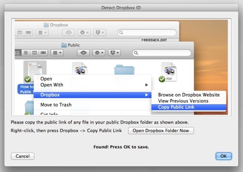This screenshot has height=172, width=243.
Task: Open the Dropbox dropdown in back Dropbox window
Action: [x=99, y=32]
